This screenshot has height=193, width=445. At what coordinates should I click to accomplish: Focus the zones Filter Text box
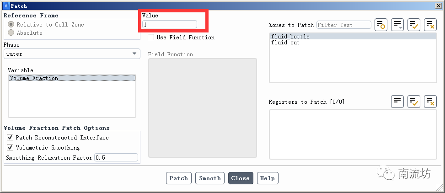pyautogui.click(x=343, y=25)
